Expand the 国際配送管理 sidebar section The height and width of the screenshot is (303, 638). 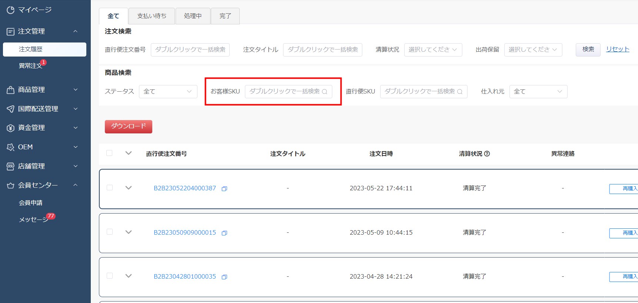(x=76, y=109)
